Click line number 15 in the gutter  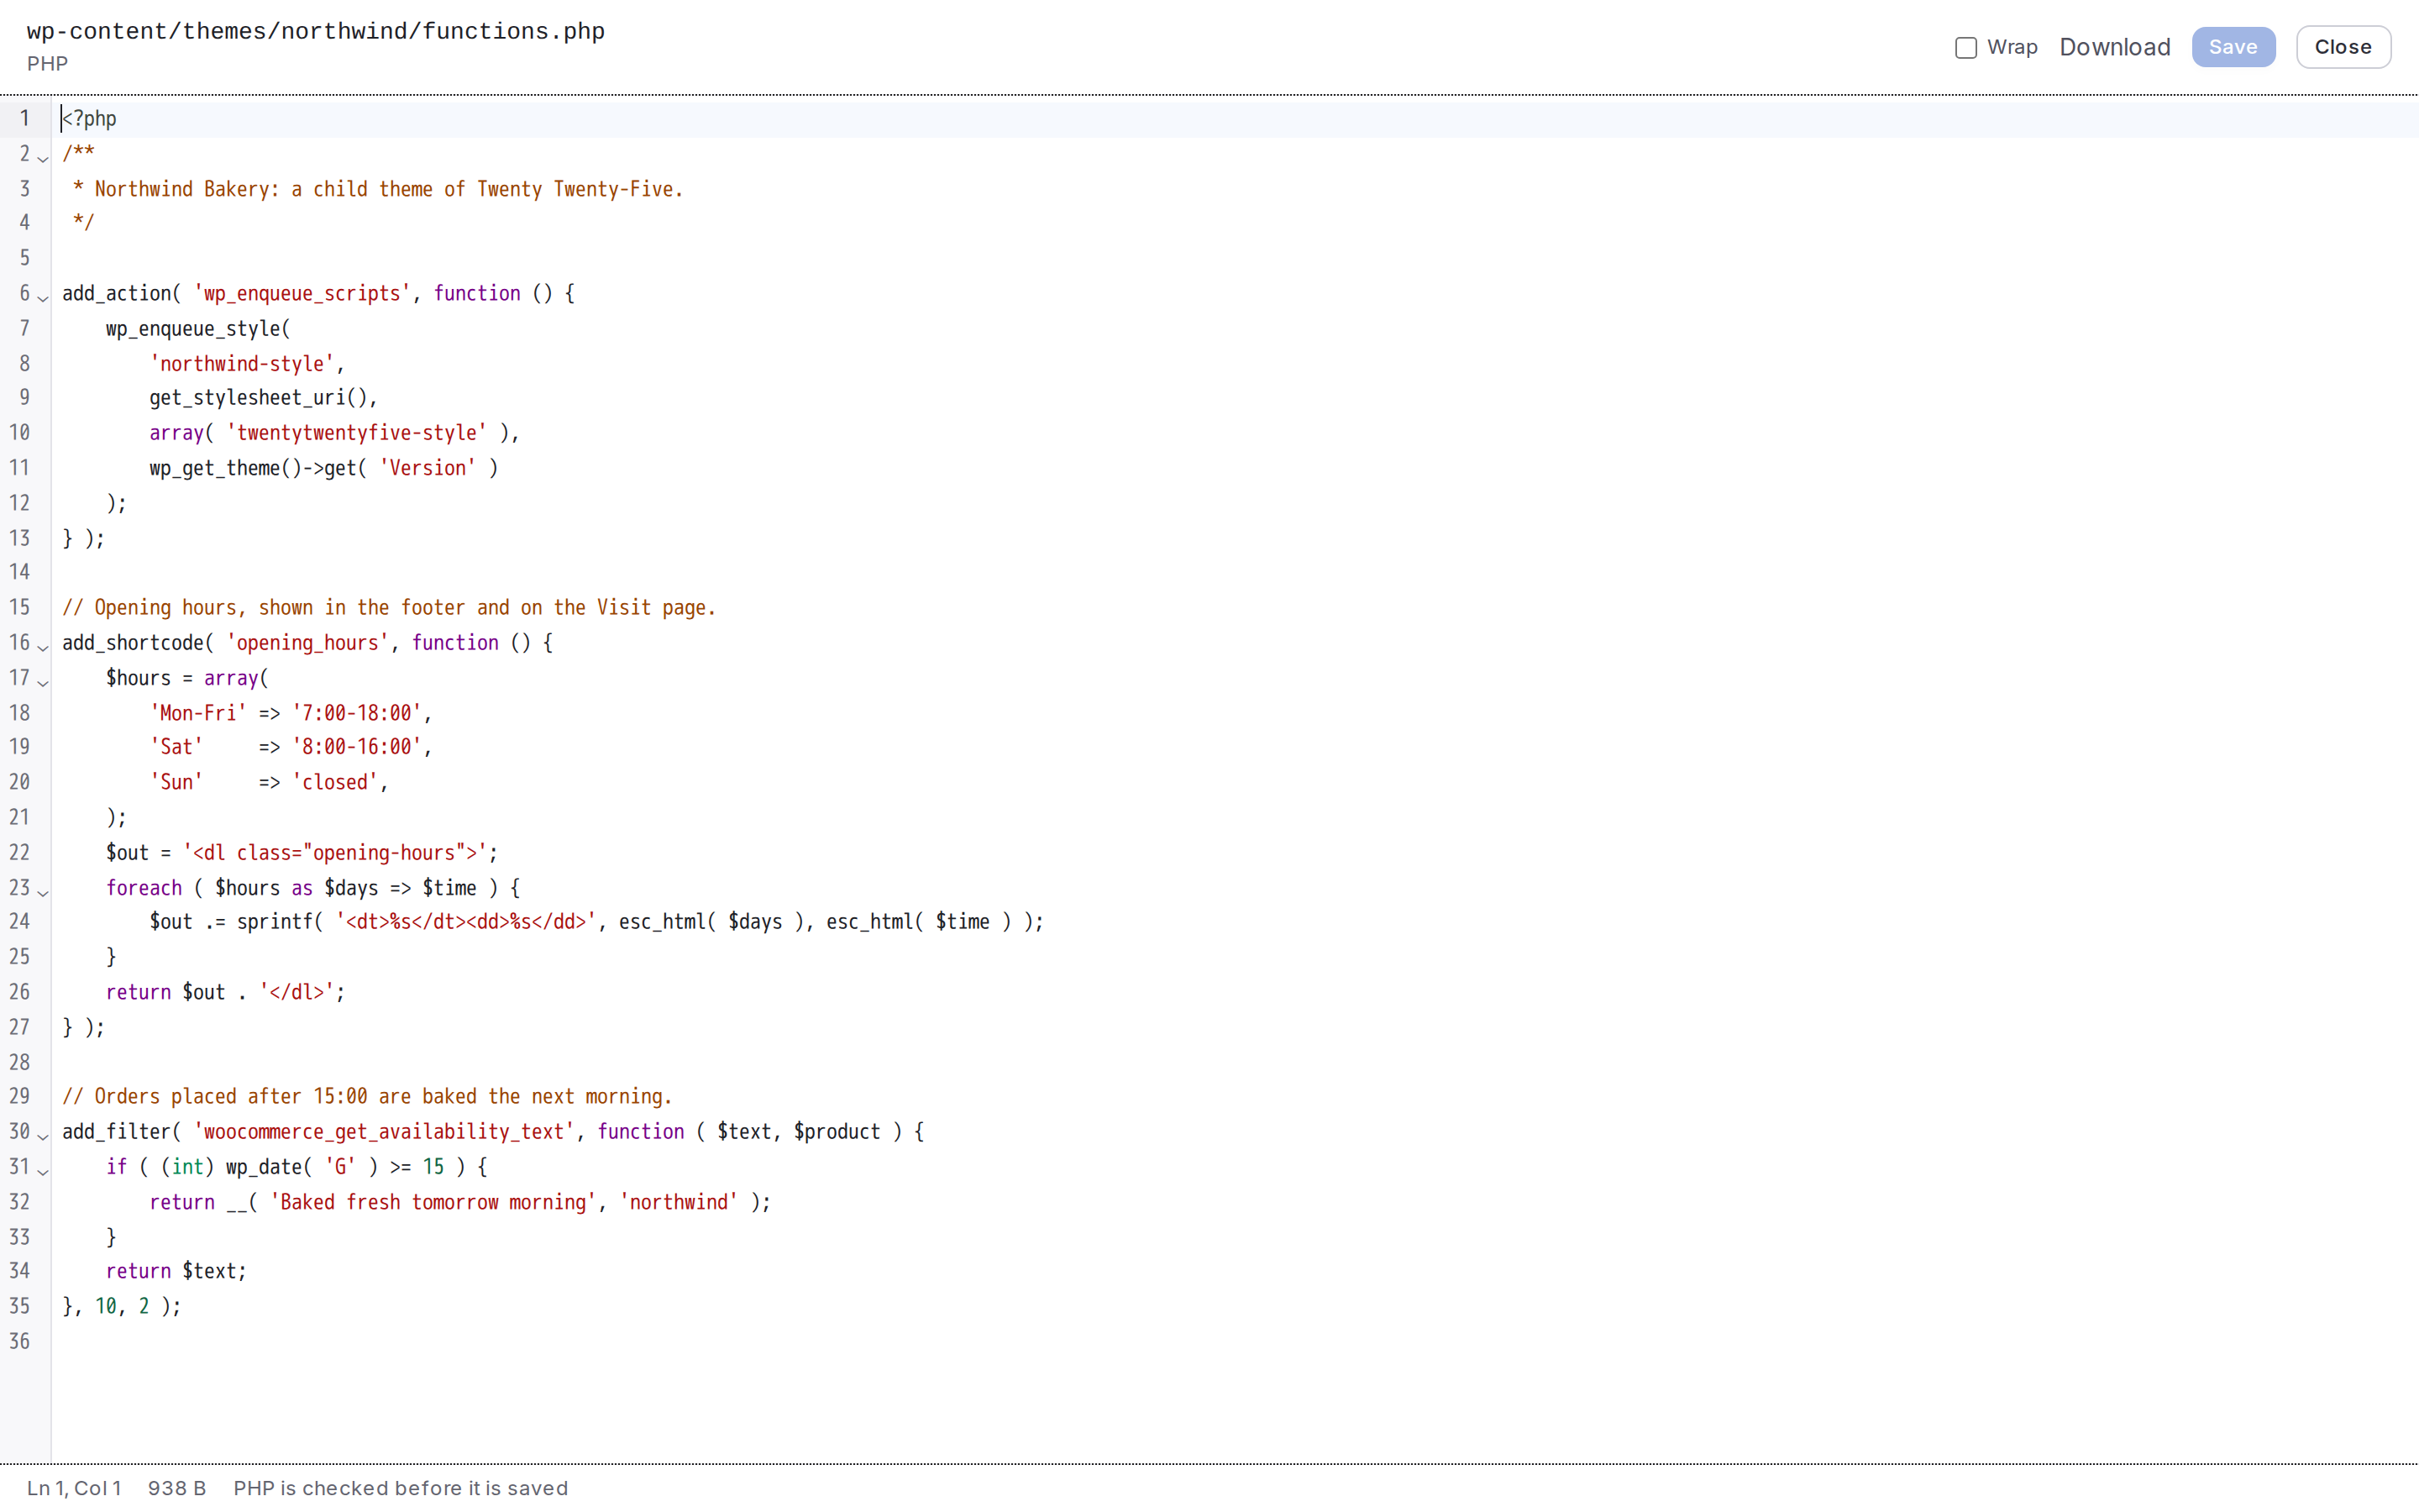[20, 607]
